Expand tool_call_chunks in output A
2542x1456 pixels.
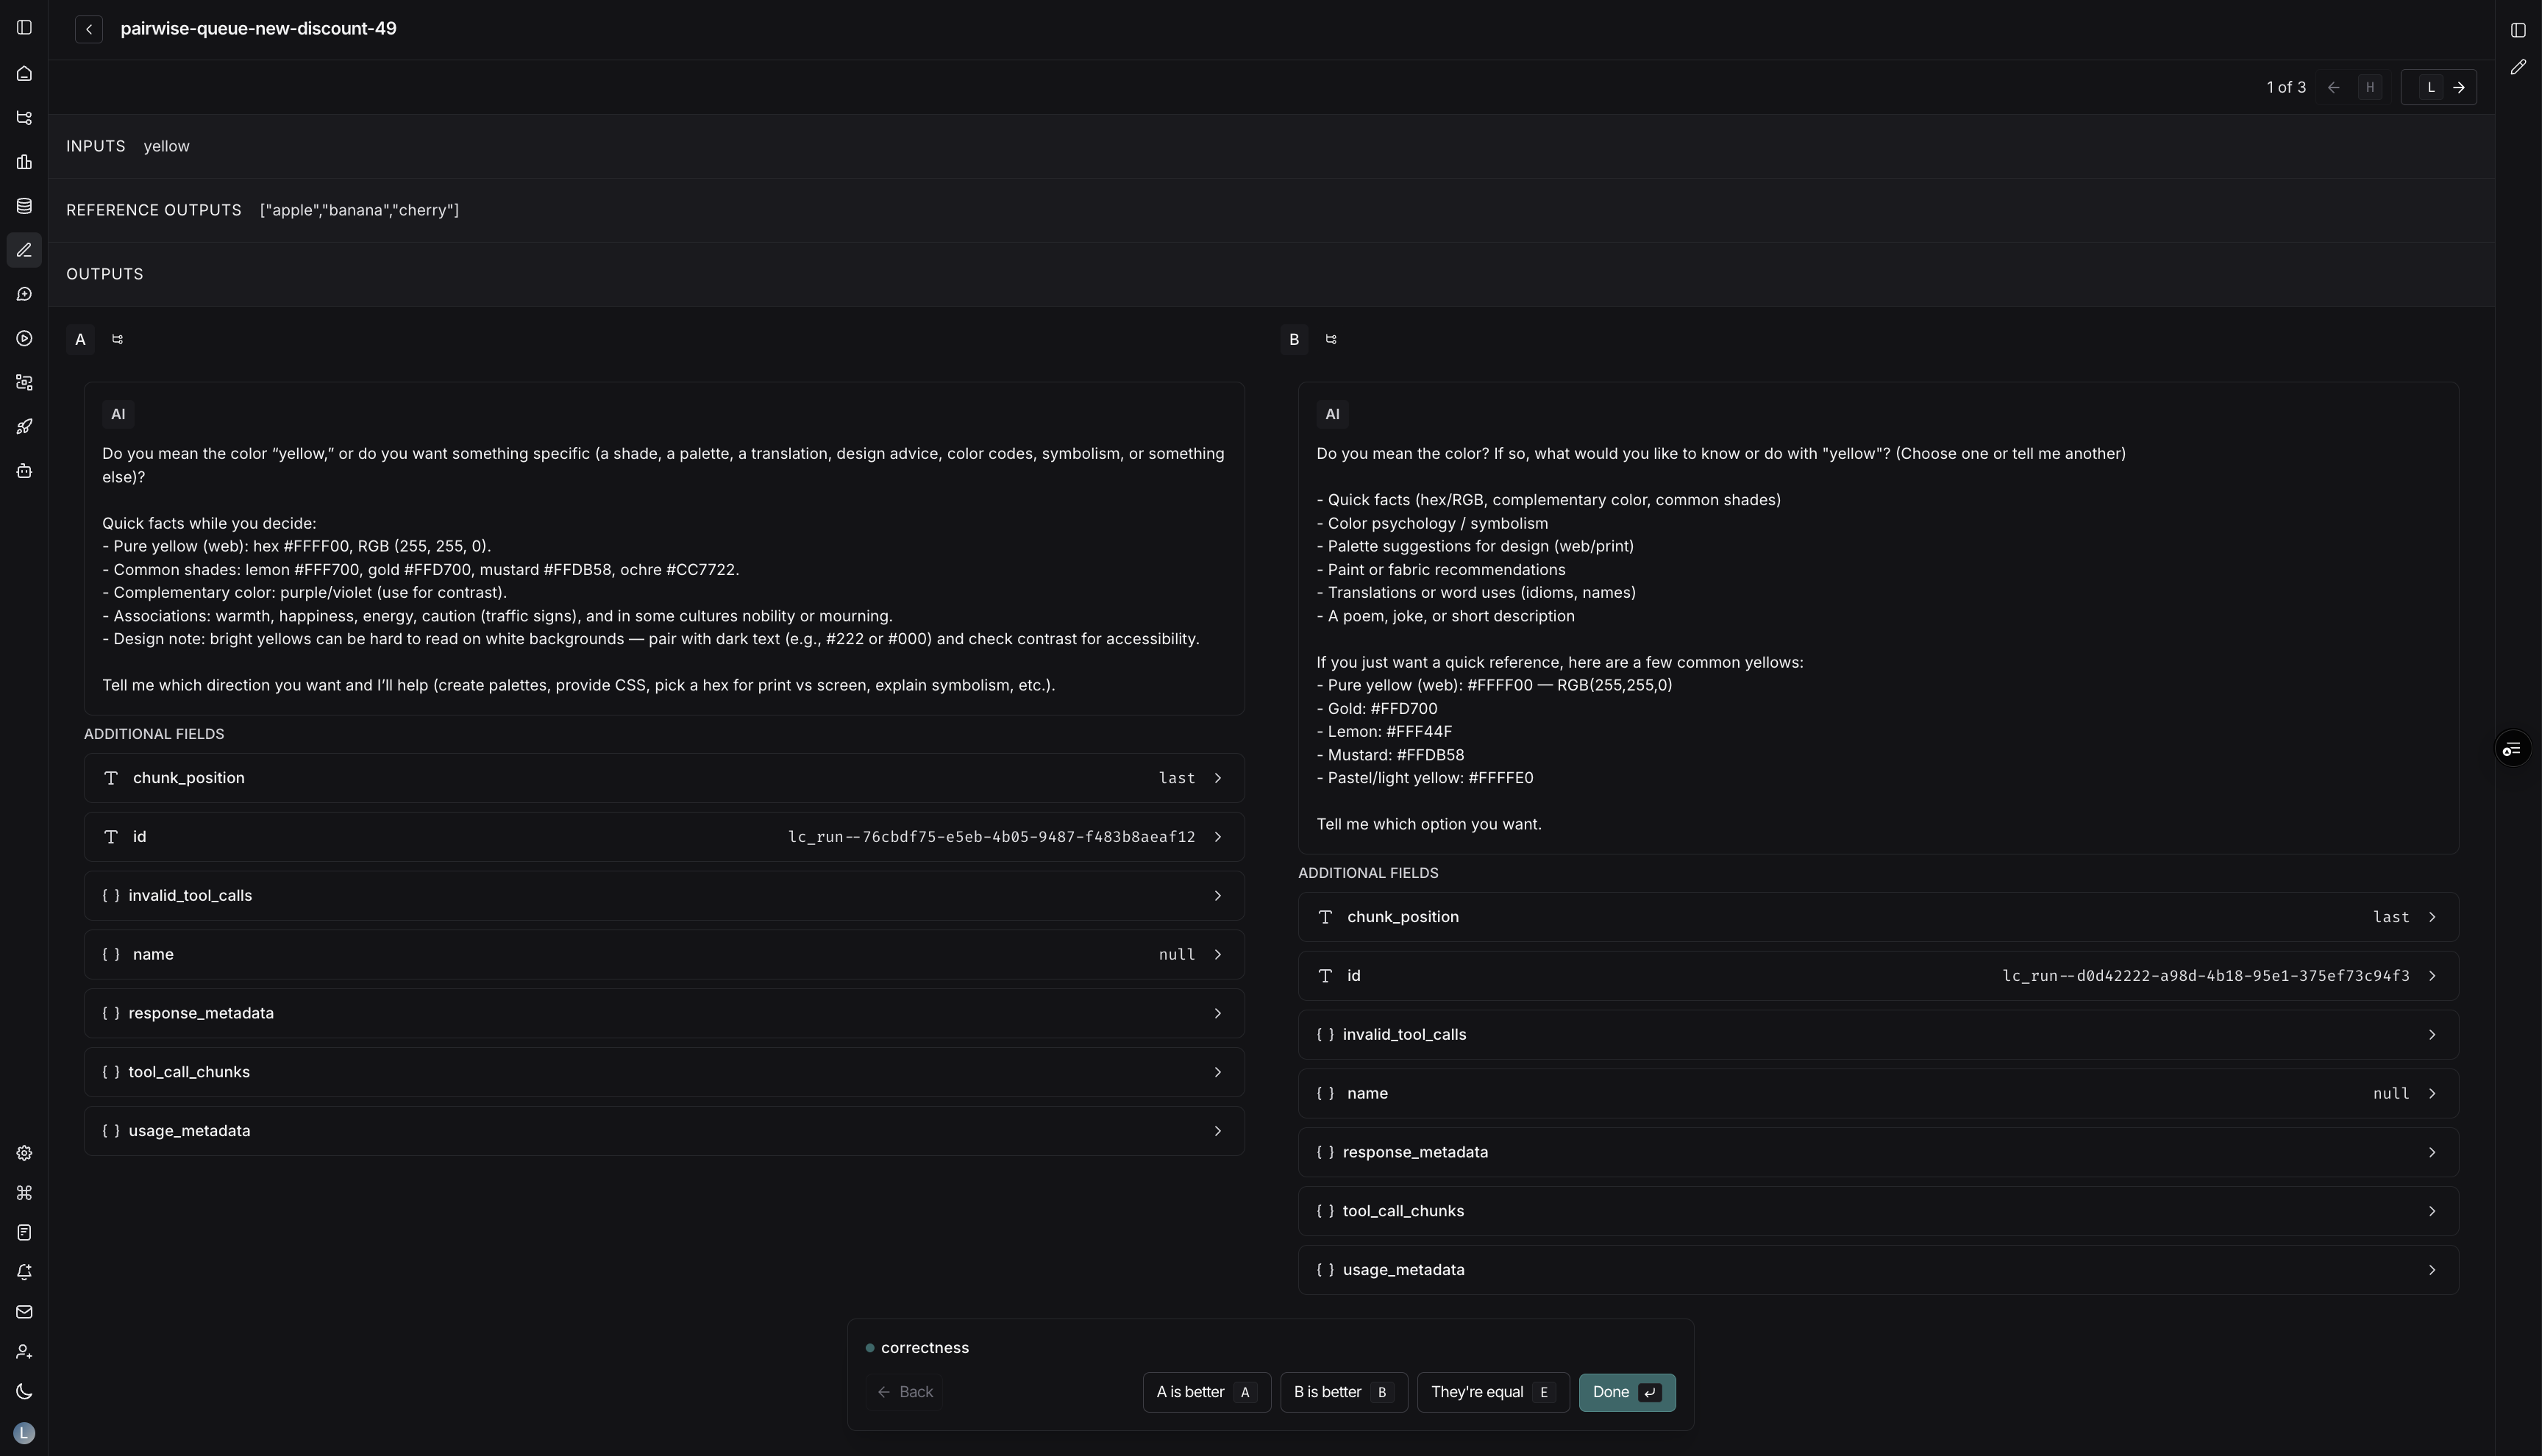tap(663, 1071)
